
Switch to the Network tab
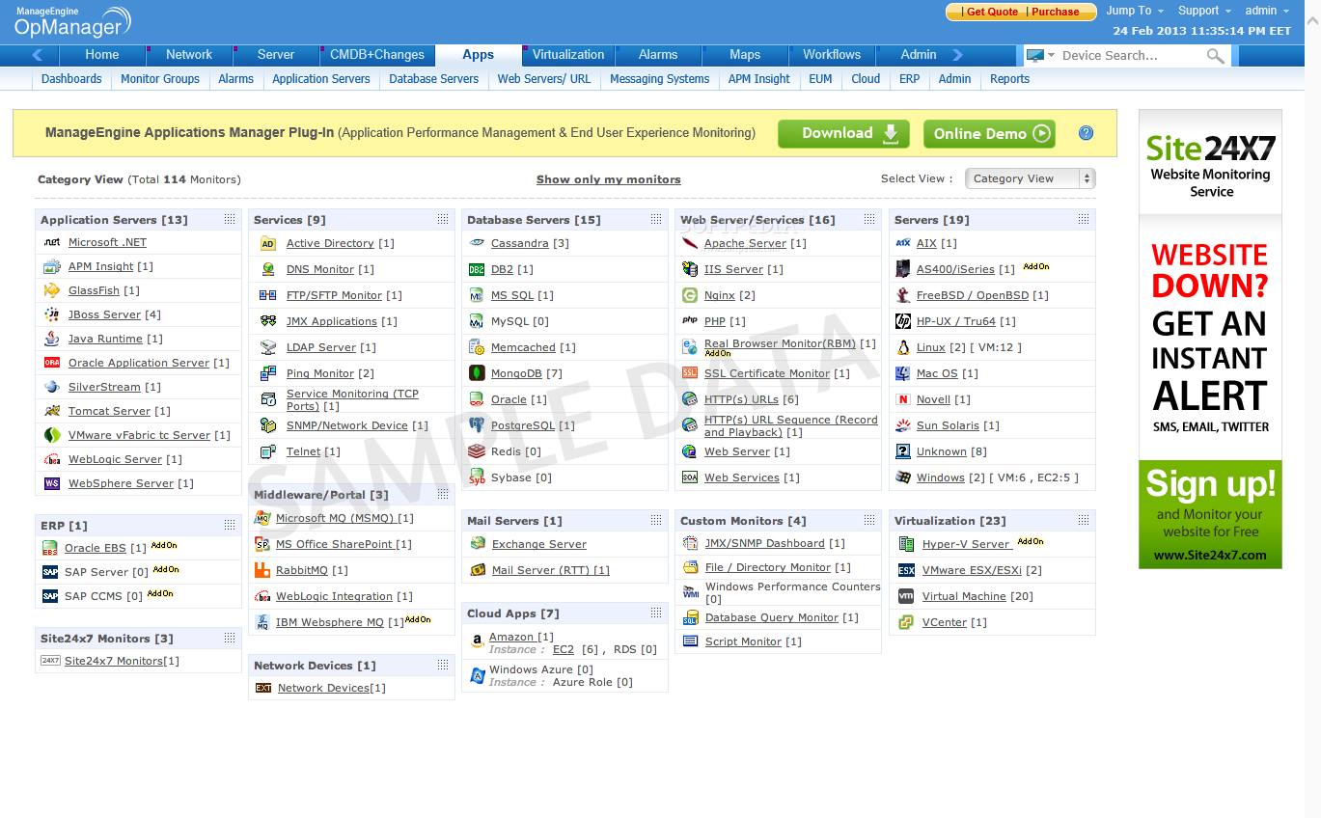click(189, 55)
